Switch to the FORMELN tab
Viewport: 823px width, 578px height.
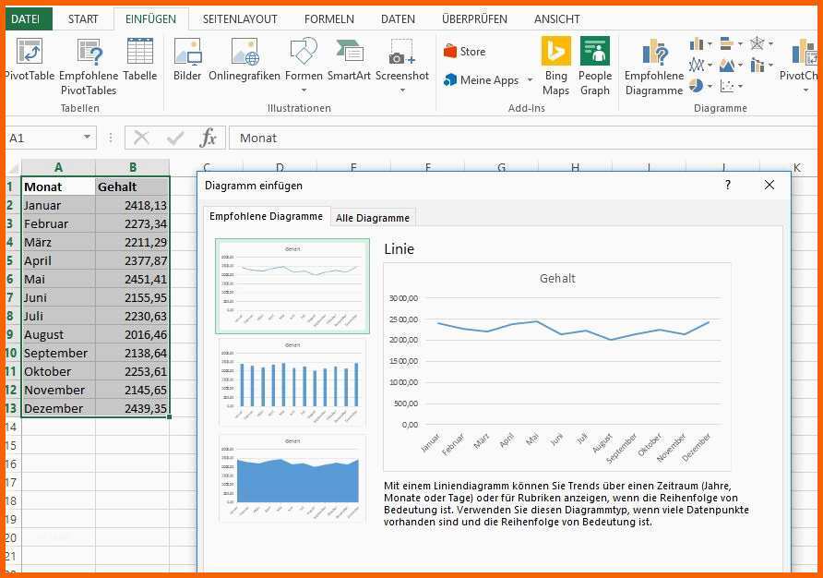pos(329,19)
